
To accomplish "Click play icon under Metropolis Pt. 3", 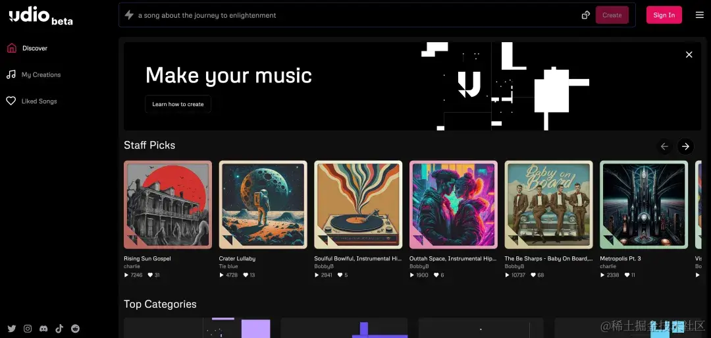I will coord(602,275).
